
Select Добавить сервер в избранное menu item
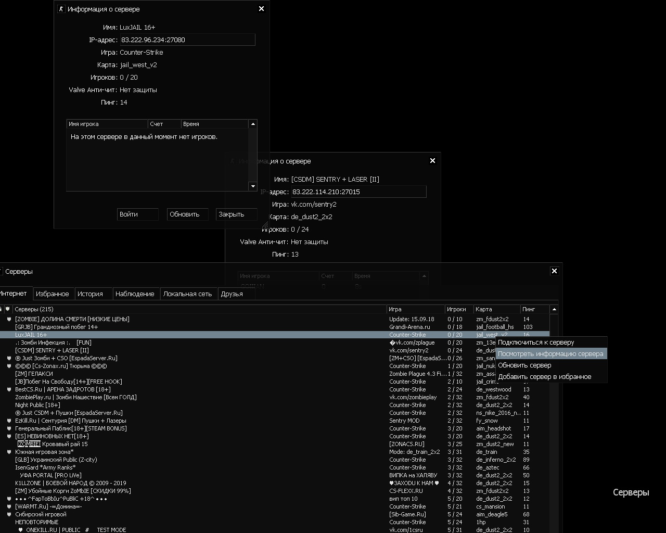(544, 377)
